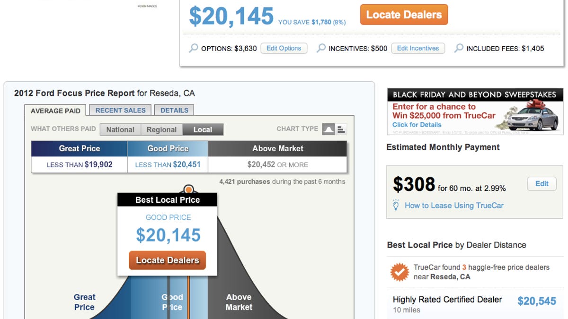Click the 10 miles dealer distance text
Screen dimensions: 568x319
point(407,310)
